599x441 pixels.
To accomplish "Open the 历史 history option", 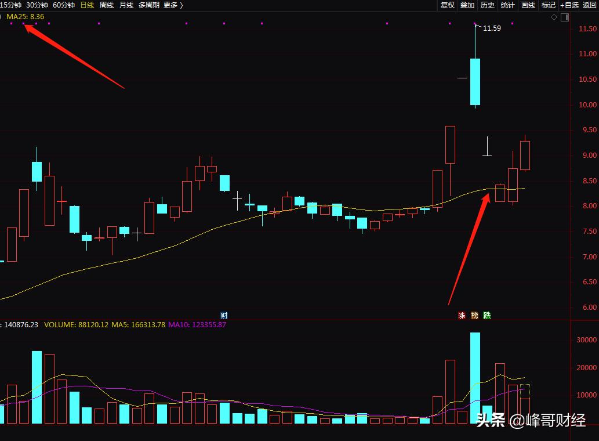I will (488, 5).
